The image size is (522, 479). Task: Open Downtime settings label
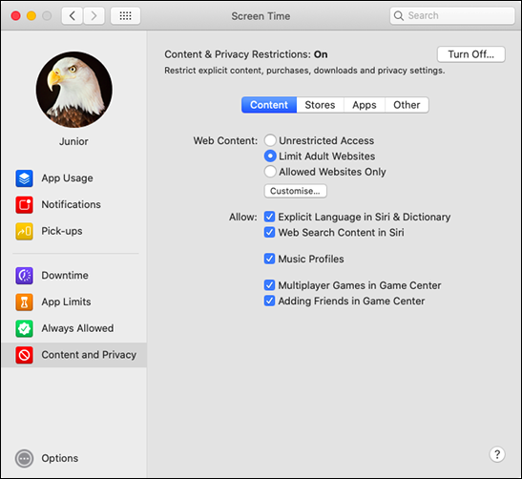point(65,276)
